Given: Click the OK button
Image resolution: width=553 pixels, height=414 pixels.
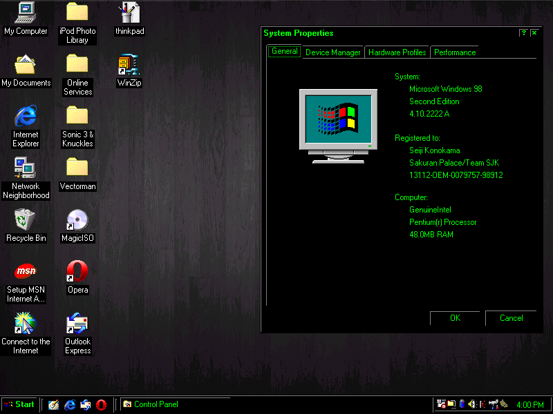Looking at the screenshot, I should tap(454, 318).
